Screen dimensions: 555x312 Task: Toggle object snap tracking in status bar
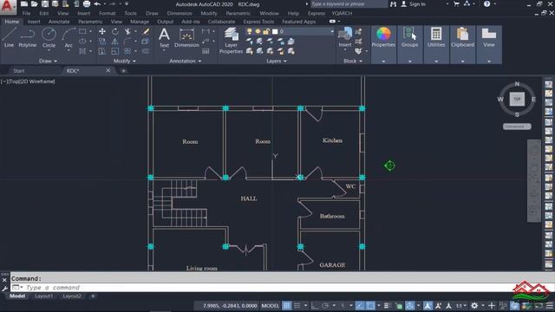click(x=360, y=306)
